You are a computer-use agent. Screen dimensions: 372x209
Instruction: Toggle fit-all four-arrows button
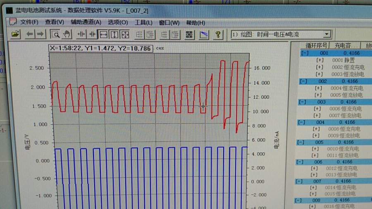[x=125, y=35]
